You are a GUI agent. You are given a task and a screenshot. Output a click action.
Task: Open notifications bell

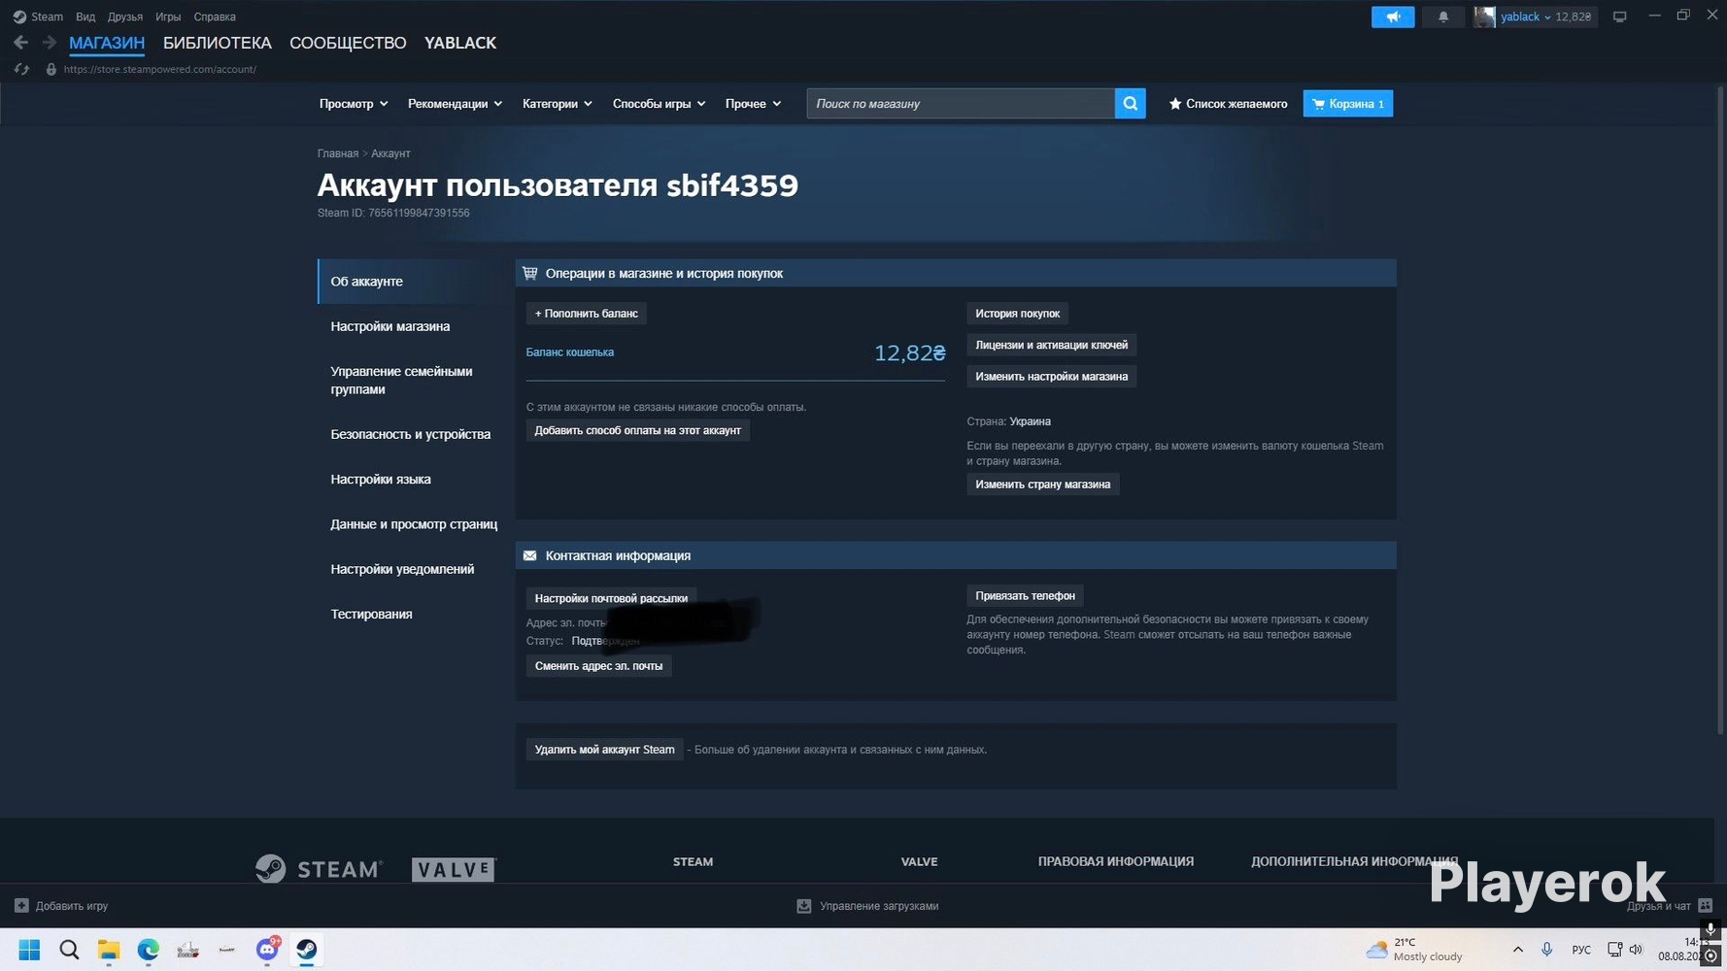pos(1443,17)
